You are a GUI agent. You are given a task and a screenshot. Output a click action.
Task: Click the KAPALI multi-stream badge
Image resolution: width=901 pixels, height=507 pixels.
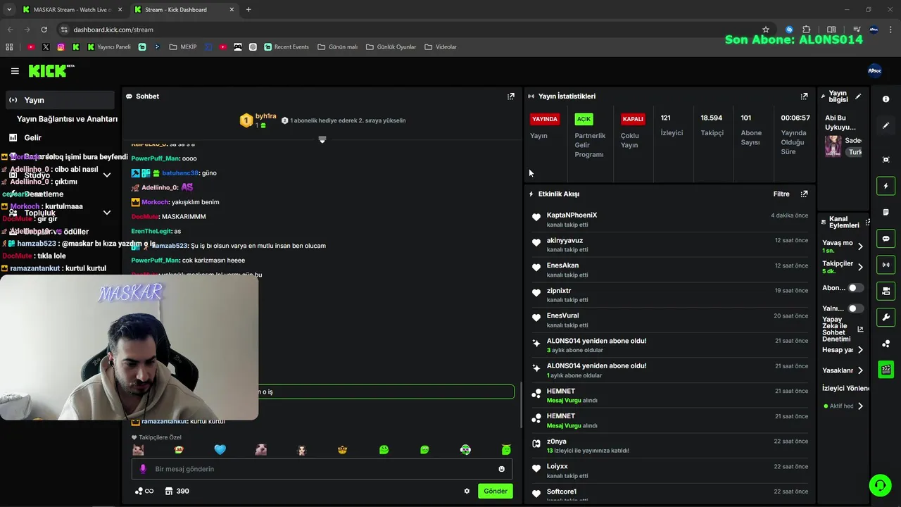(x=633, y=119)
